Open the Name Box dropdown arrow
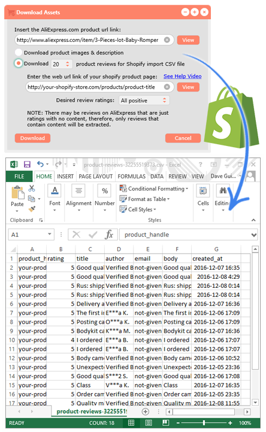Image resolution: width=266 pixels, height=432 pixels. tap(49, 234)
